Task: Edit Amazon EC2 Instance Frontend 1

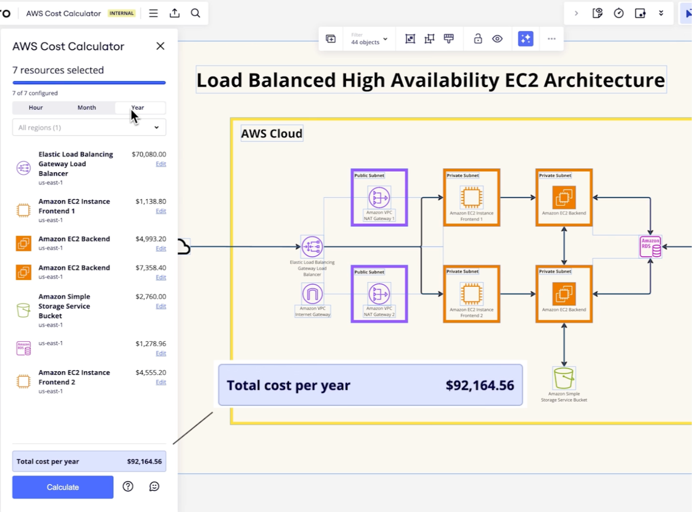Action: click(161, 211)
